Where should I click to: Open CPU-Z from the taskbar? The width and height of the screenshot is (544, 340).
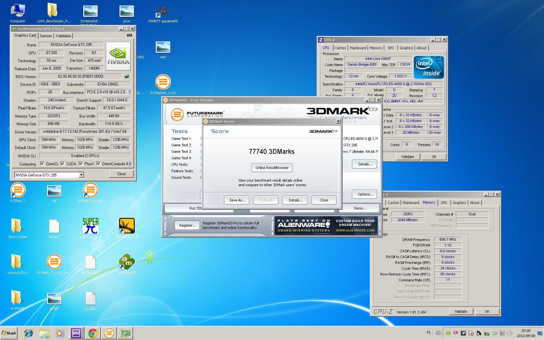pos(76,333)
